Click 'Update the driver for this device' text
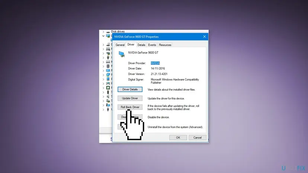The width and height of the screenshot is (308, 173). (166, 98)
